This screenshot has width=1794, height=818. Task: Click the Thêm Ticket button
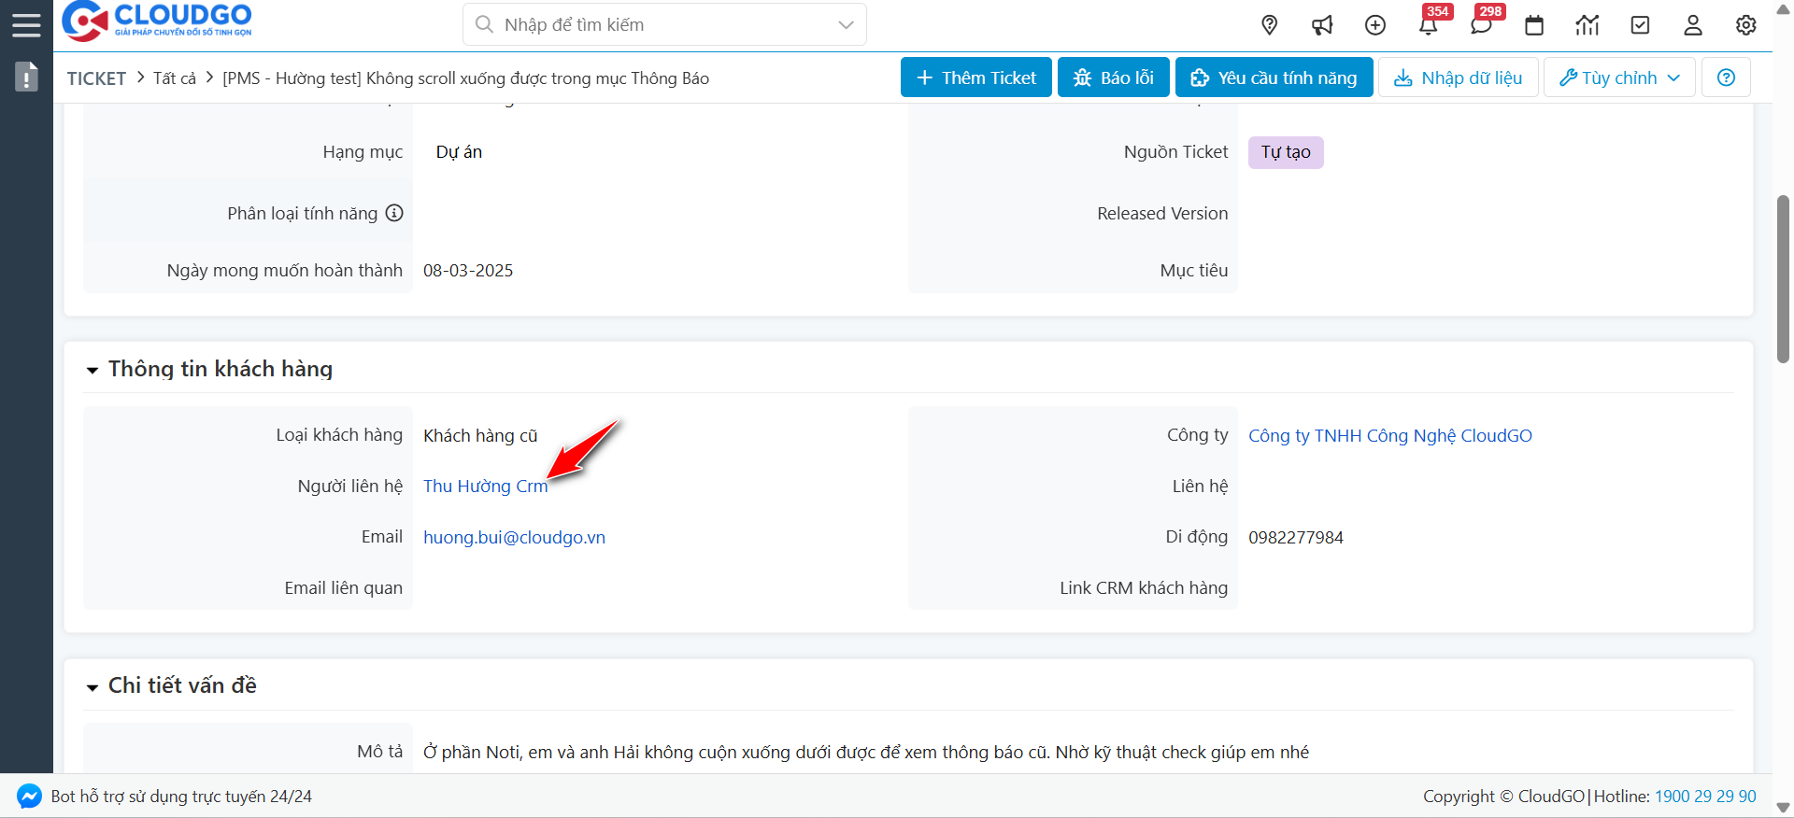click(976, 78)
